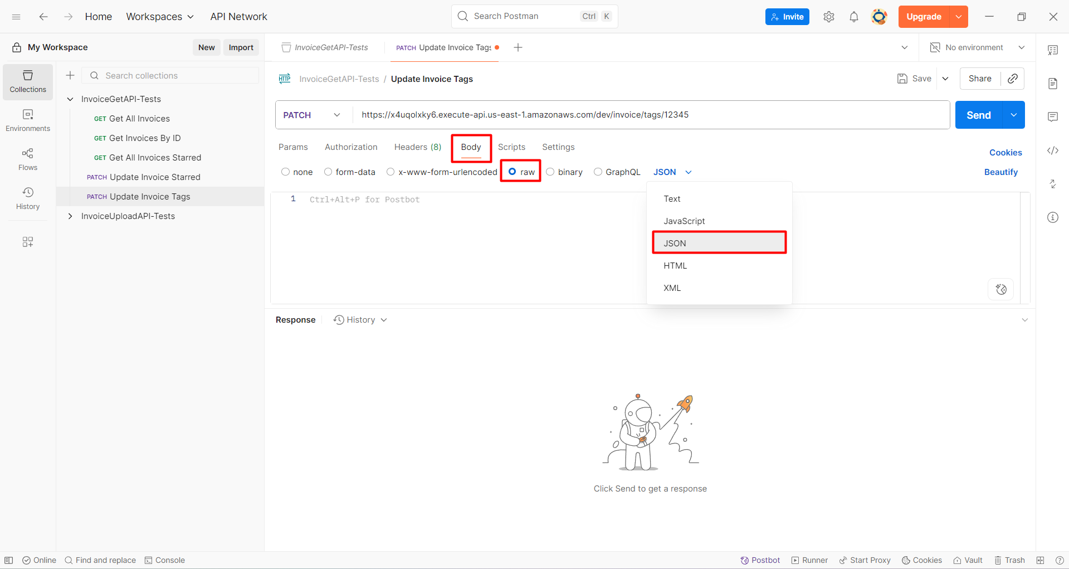This screenshot has height=569, width=1069.
Task: Open the code snippet panel
Action: (x=1053, y=150)
